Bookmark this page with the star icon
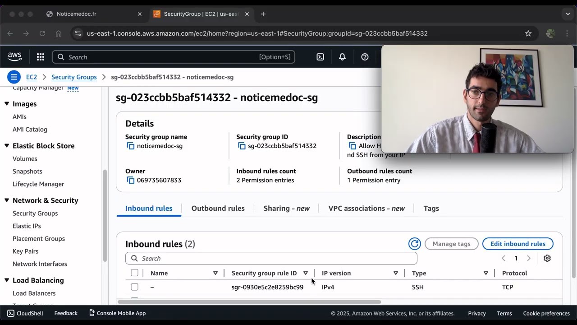 [528, 33]
